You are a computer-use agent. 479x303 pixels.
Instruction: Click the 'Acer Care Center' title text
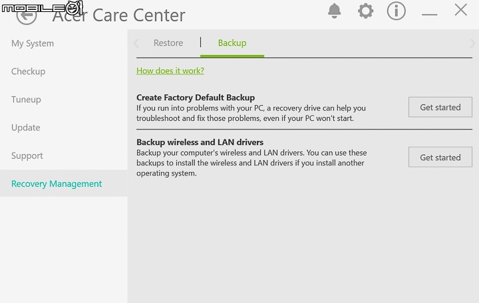coord(119,15)
